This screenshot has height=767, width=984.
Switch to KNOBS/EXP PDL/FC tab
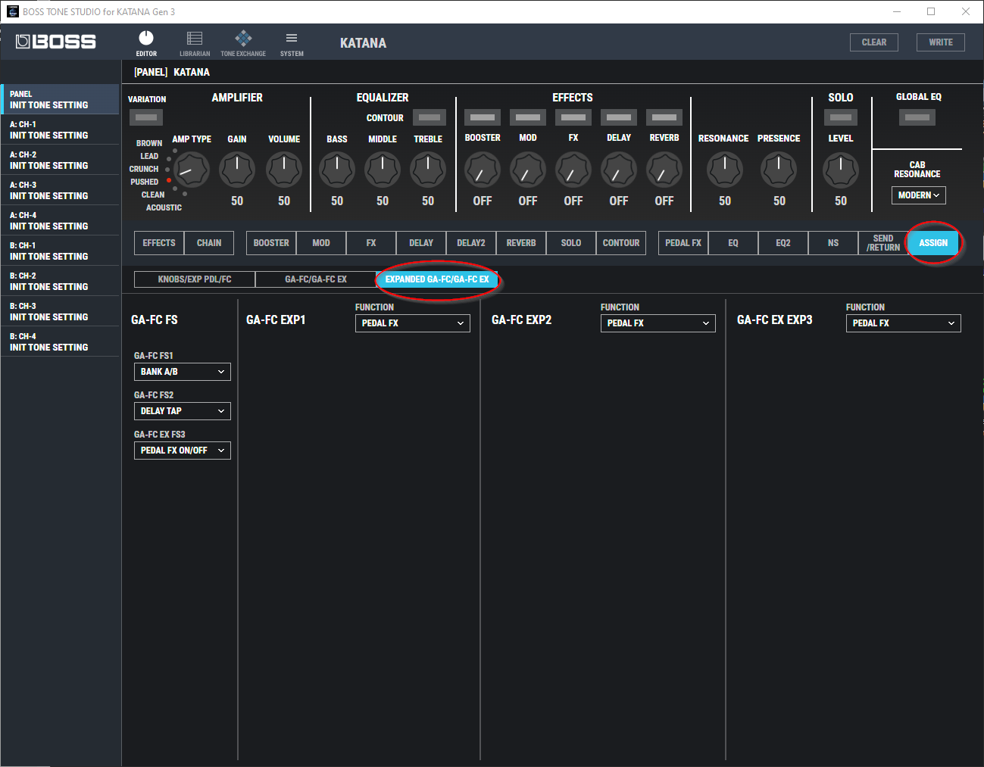pyautogui.click(x=195, y=279)
